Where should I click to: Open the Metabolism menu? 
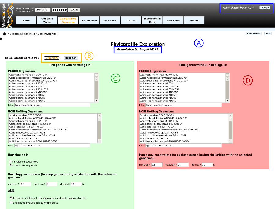coord(89,20)
